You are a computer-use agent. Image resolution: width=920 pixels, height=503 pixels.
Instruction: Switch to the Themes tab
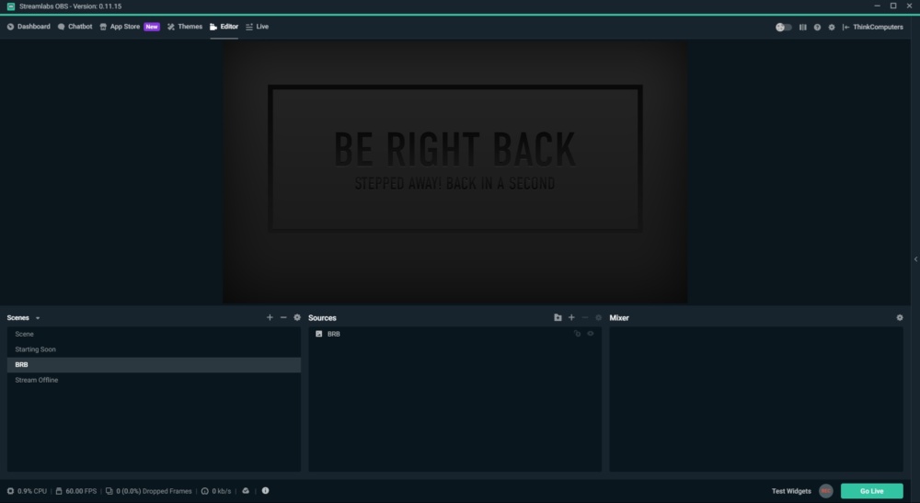(184, 27)
